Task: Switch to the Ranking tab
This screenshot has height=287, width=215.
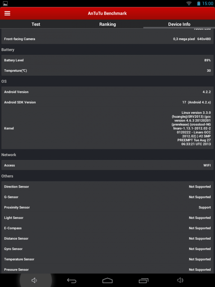Action: pos(107,24)
